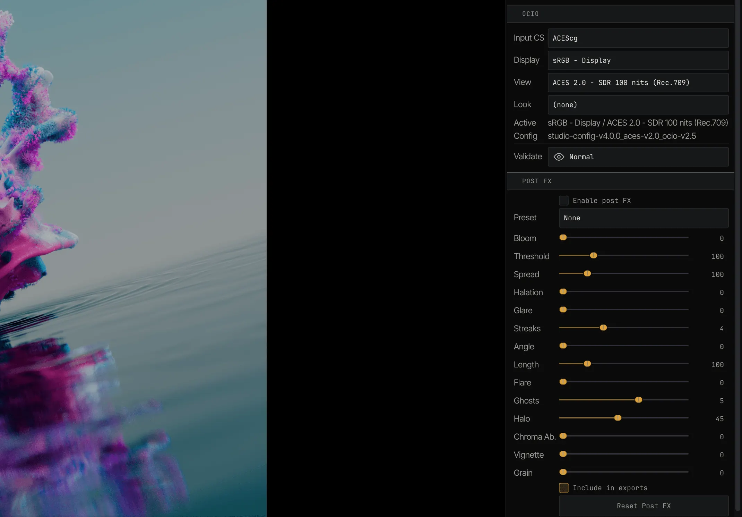Image resolution: width=742 pixels, height=517 pixels.
Task: Click the Config studio-config text
Action: click(622, 136)
